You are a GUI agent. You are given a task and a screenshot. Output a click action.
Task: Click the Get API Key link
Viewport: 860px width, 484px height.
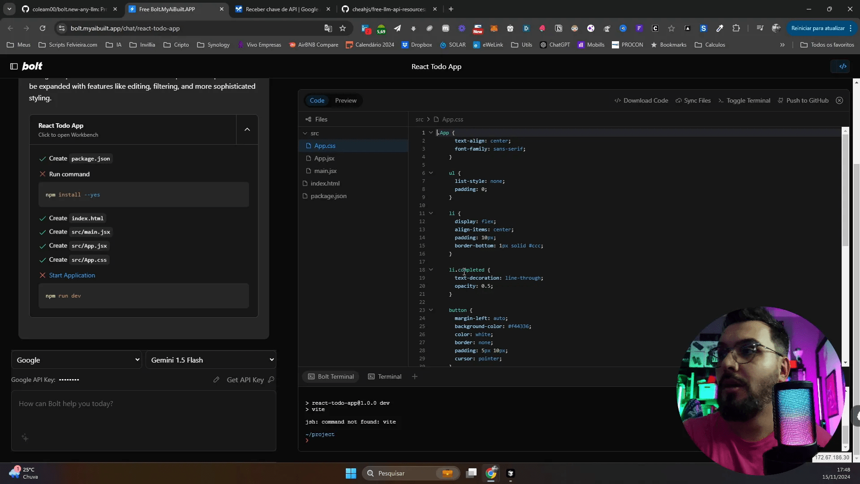pos(250,380)
